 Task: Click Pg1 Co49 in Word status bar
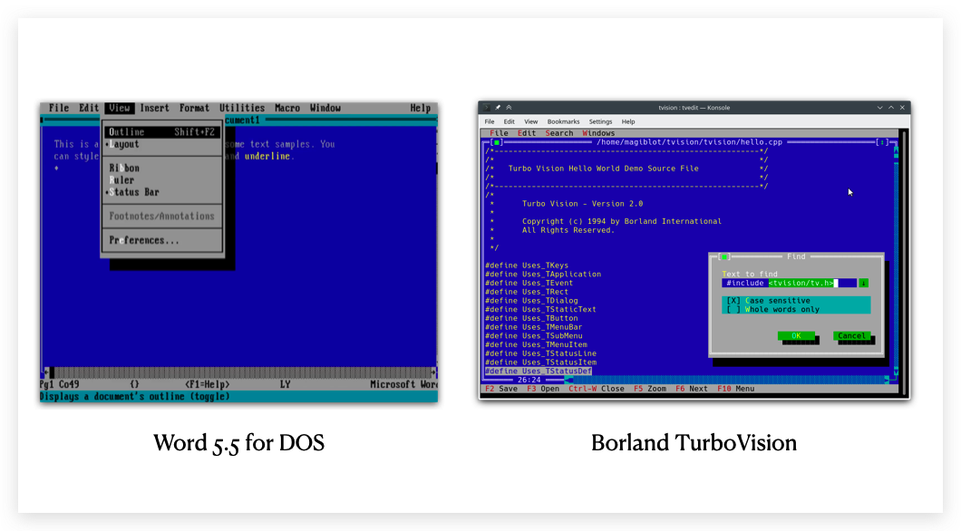[60, 384]
